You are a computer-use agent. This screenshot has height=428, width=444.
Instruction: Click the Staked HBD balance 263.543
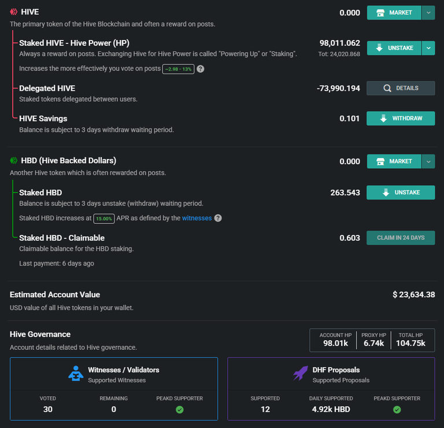coord(345,193)
